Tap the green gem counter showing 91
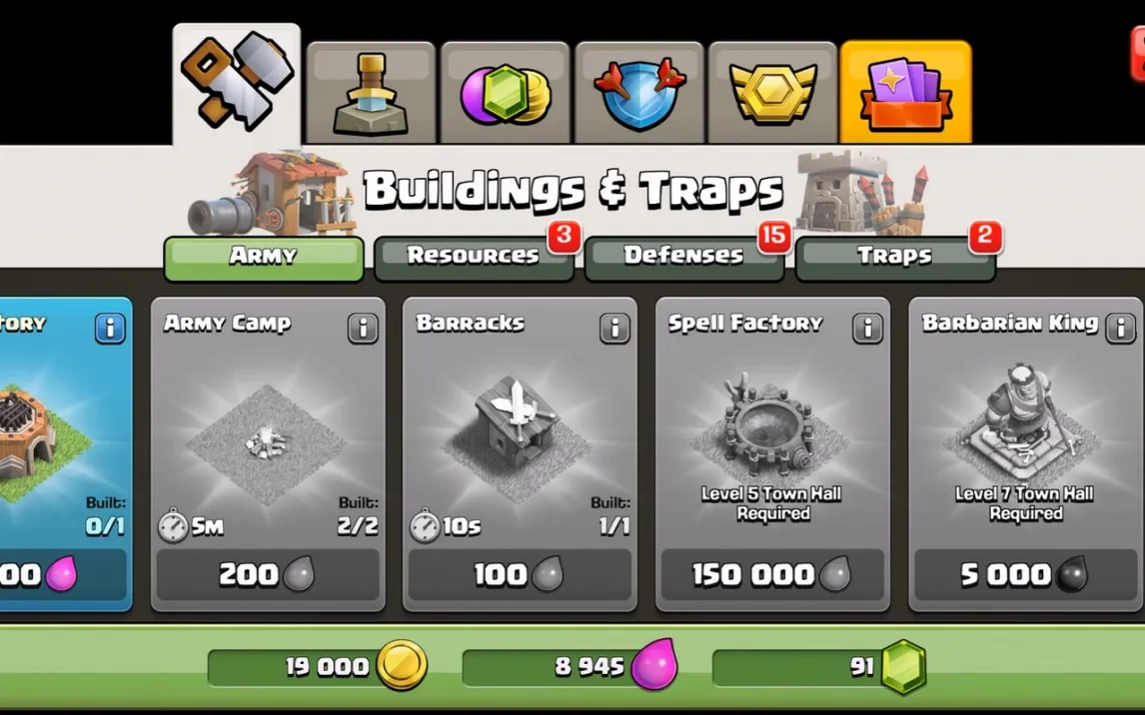This screenshot has height=715, width=1145. (819, 666)
